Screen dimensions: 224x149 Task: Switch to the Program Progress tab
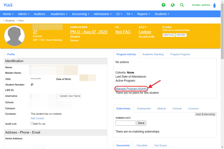point(180,54)
